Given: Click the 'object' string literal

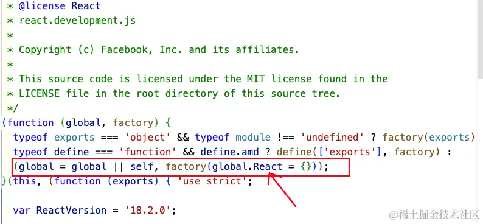Looking at the screenshot, I should 148,137.
